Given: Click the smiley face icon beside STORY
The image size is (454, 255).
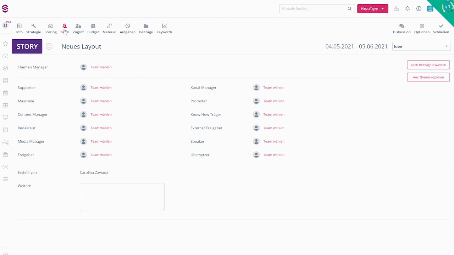Looking at the screenshot, I should point(49,46).
